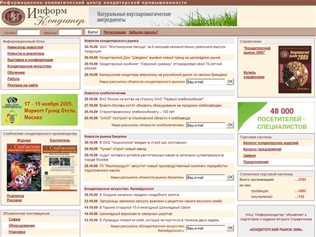Click the Информ Кондитер logo emblem
This screenshot has width=316, height=237.
coord(13,16)
